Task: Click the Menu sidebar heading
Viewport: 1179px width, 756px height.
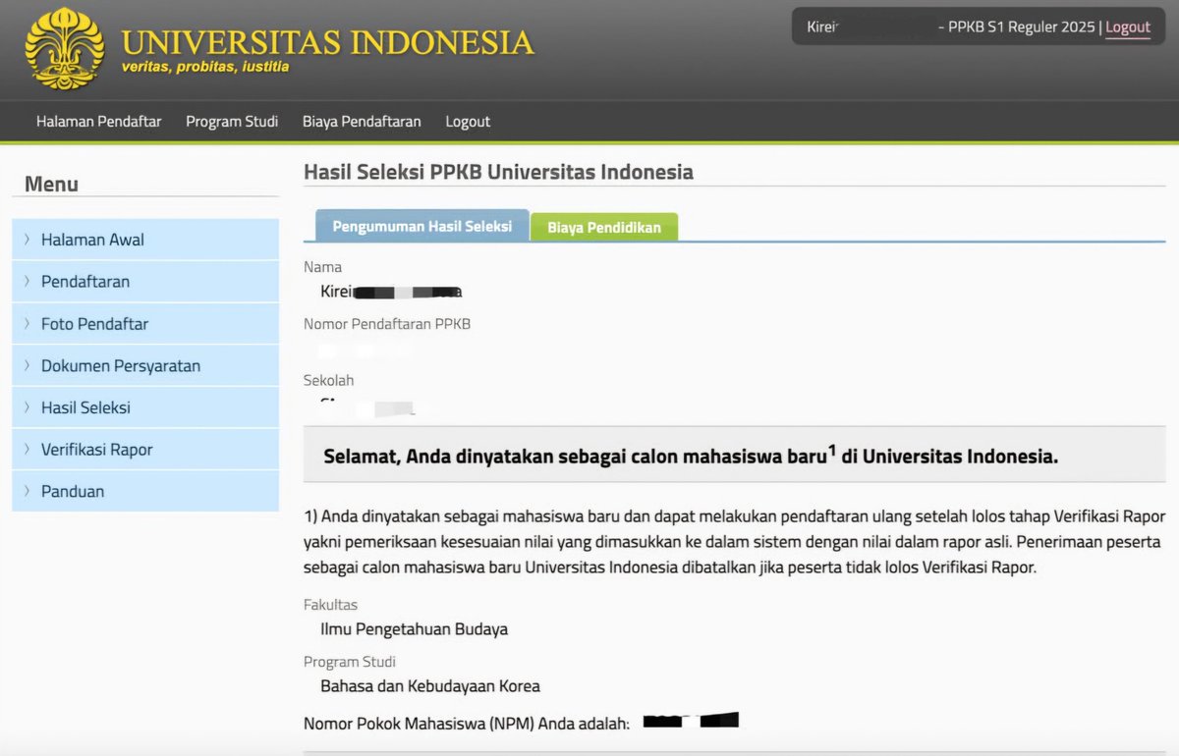Action: click(x=51, y=184)
